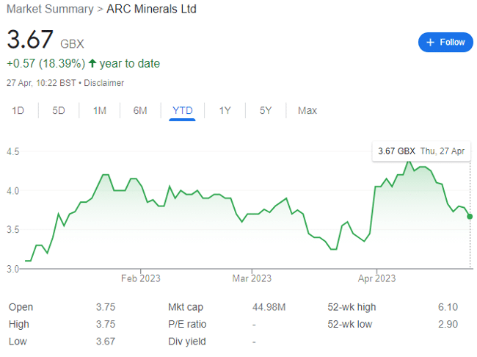Click the Mkt cap value 44.98M

coord(269,307)
